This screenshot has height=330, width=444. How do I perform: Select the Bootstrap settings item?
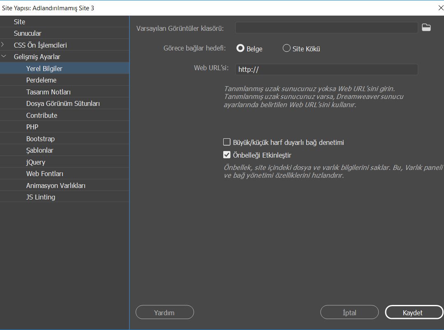click(x=40, y=139)
